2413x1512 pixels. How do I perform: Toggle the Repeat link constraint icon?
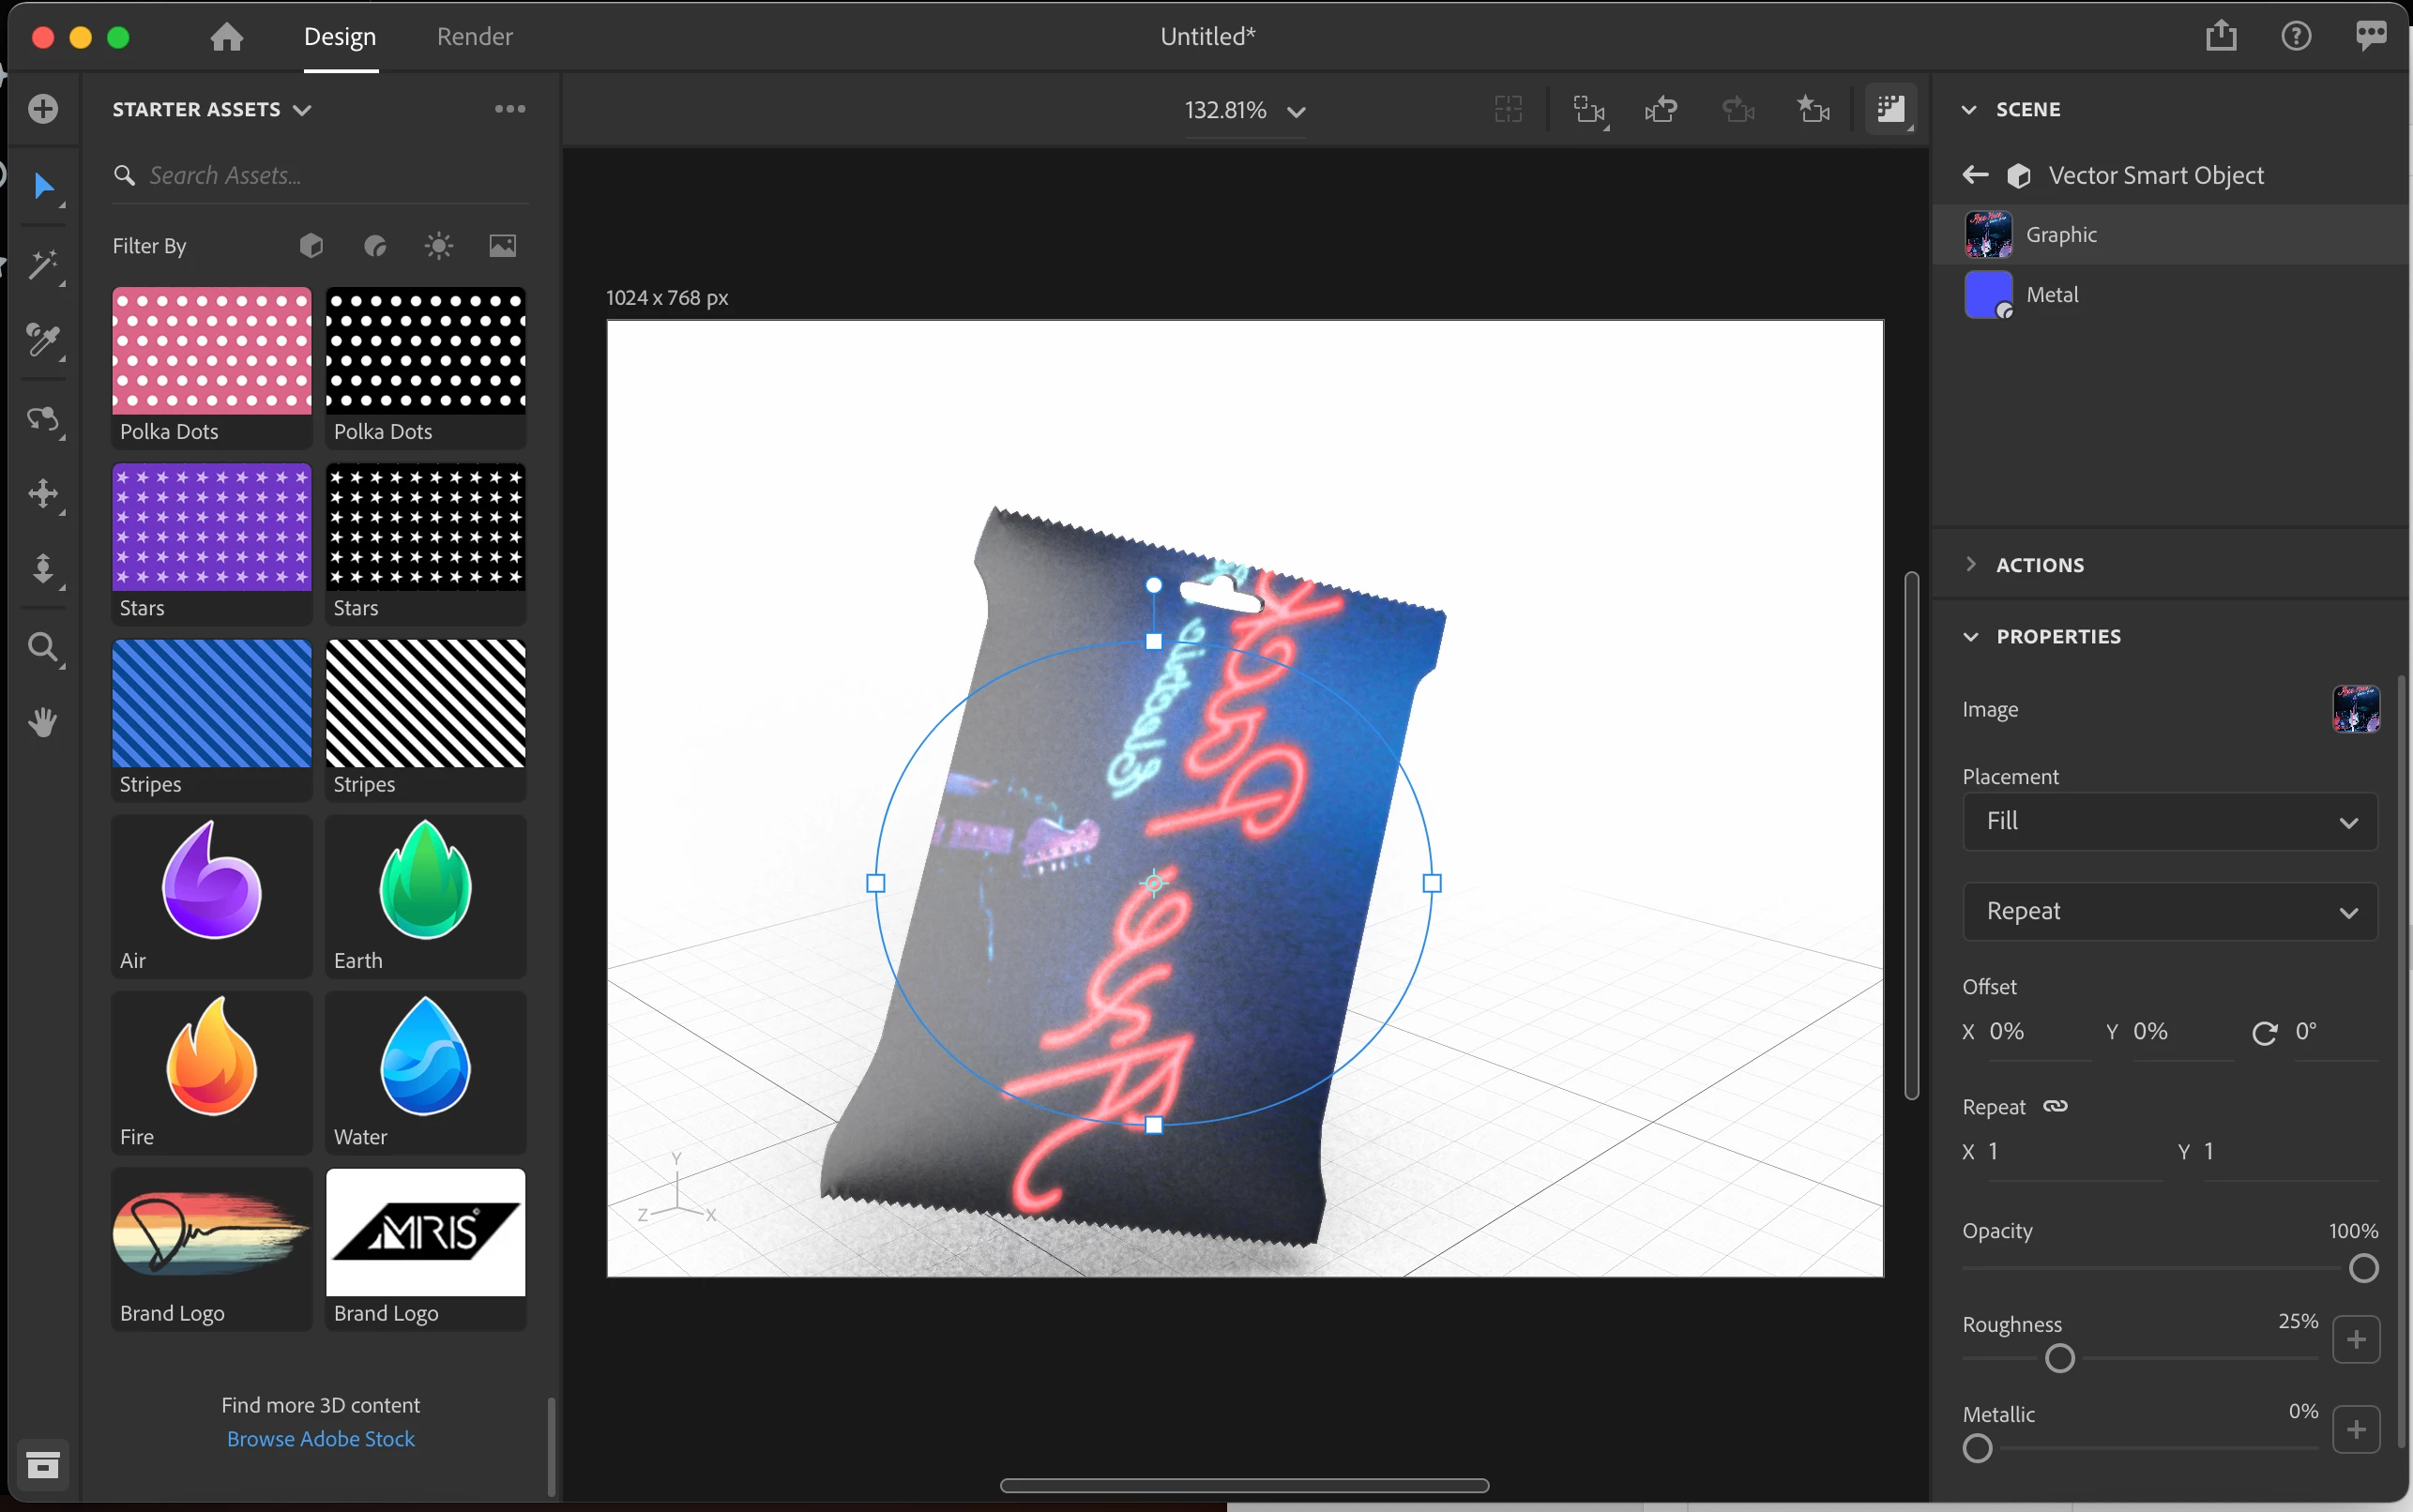pyautogui.click(x=2055, y=1106)
